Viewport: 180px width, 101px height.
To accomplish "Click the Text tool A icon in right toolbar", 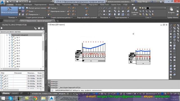I will [171, 78].
